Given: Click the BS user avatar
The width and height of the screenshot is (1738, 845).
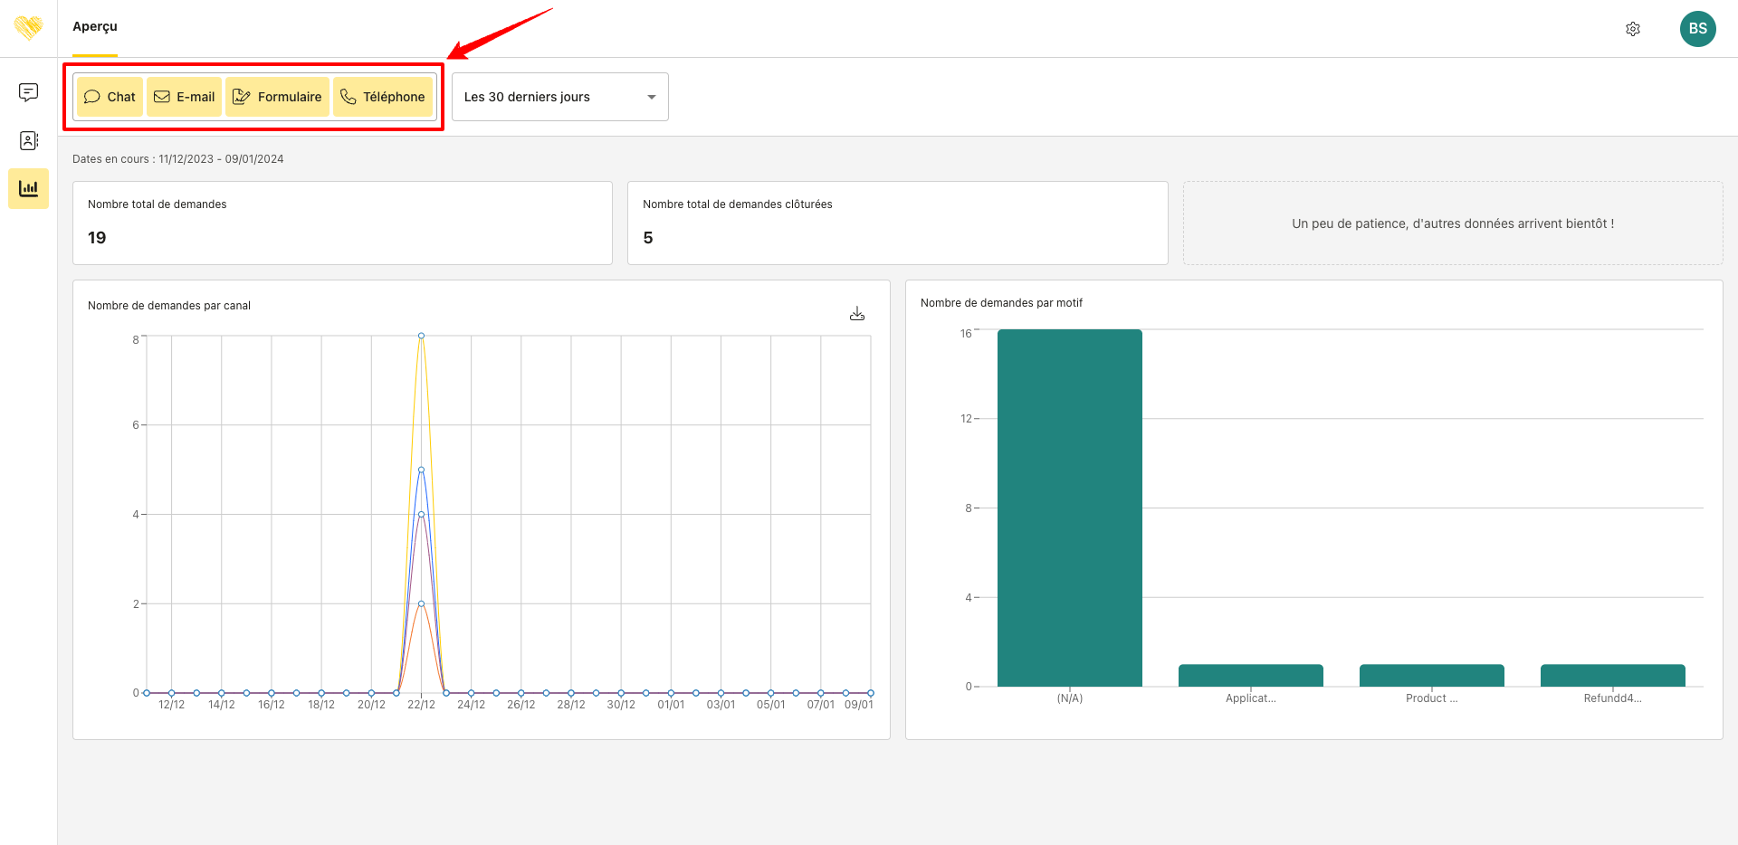Looking at the screenshot, I should click(x=1697, y=29).
